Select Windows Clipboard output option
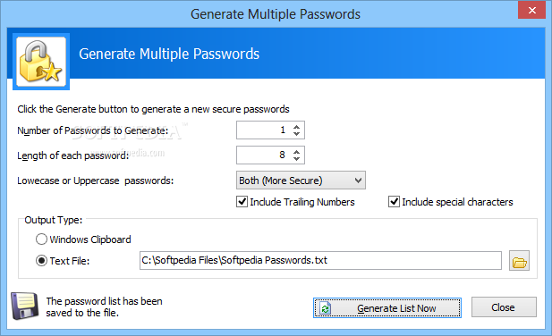The image size is (552, 336). (41, 239)
